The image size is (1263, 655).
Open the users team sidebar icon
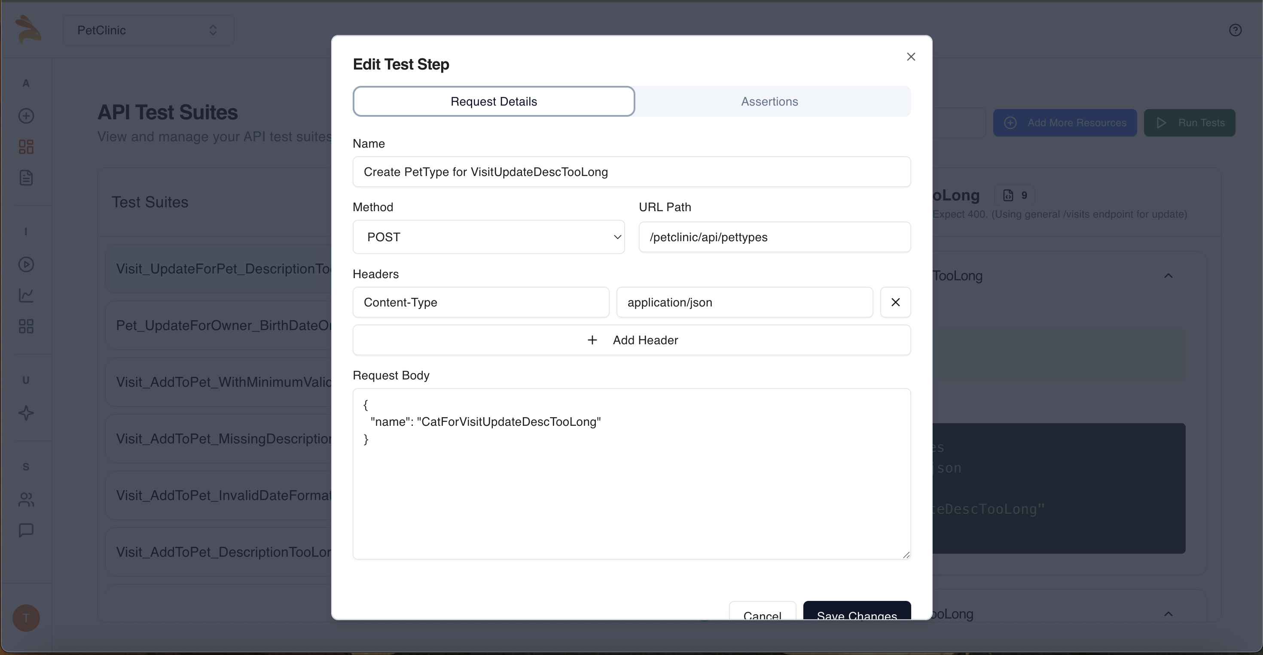pos(26,499)
